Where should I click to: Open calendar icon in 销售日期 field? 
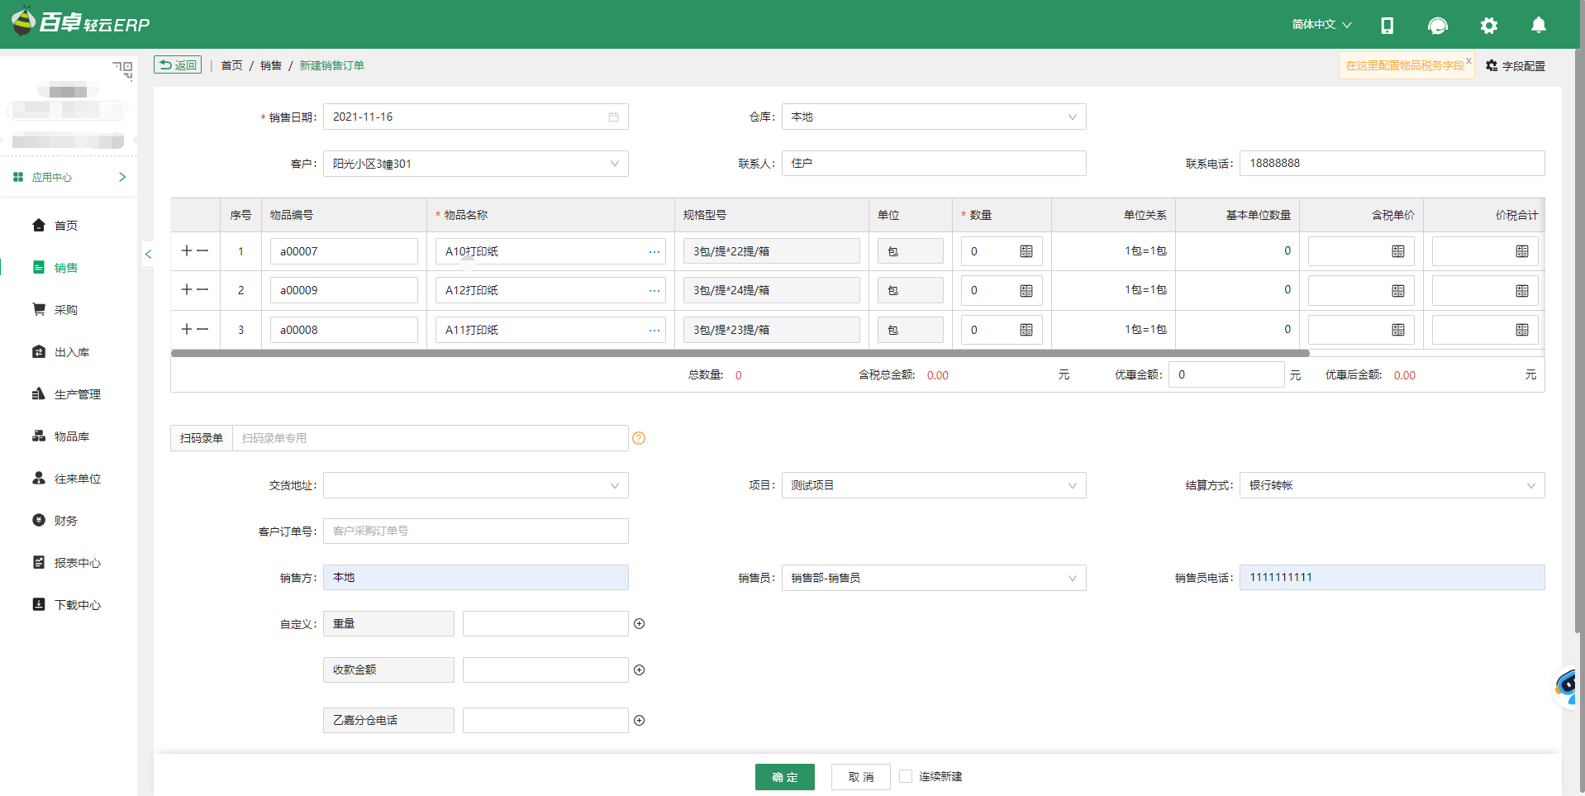coord(613,117)
